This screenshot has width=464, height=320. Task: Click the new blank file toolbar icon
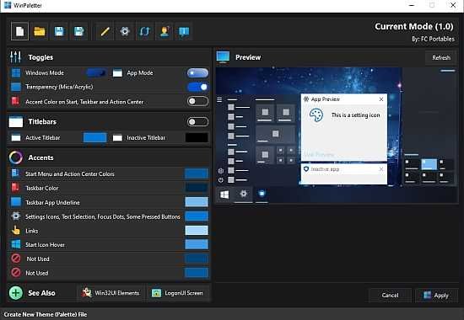[x=20, y=31]
